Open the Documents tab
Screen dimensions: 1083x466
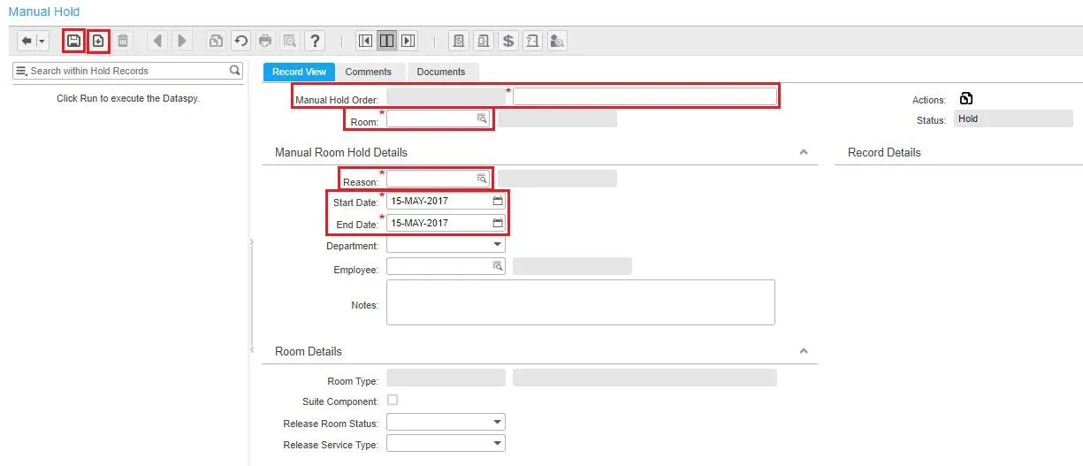click(x=441, y=72)
